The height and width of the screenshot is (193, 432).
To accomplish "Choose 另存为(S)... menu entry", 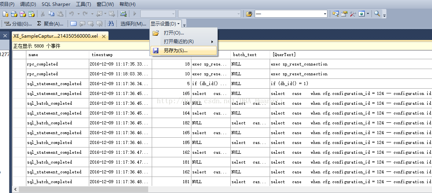I will click(x=184, y=51).
